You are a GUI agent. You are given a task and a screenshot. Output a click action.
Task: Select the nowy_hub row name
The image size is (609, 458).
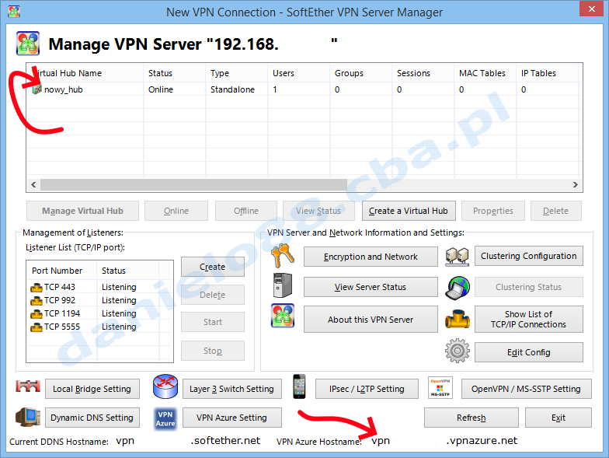64,90
